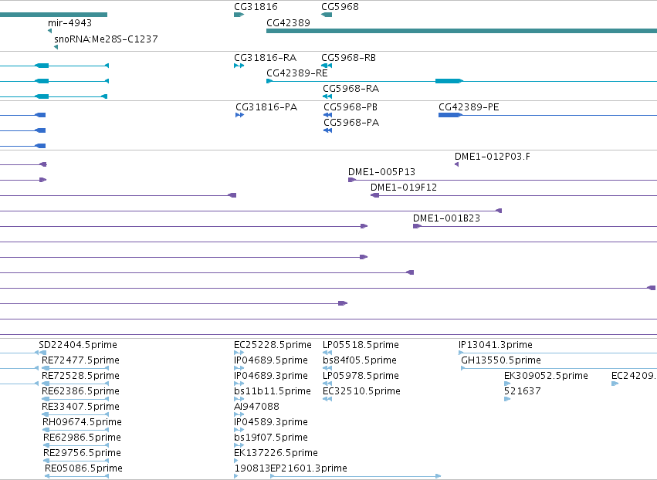The height and width of the screenshot is (480, 657).
Task: Click the AI947088 double arrow glyph
Action: (239, 414)
